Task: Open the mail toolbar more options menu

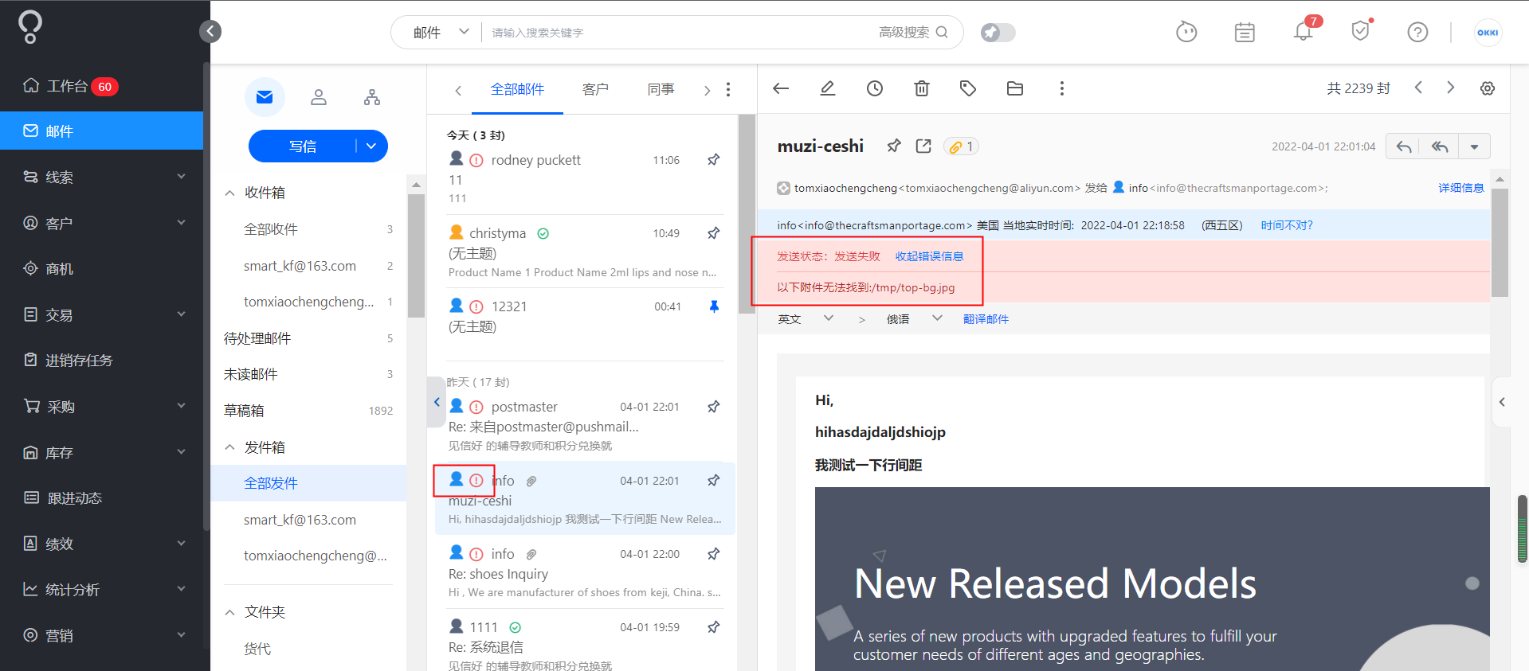Action: [x=1061, y=88]
